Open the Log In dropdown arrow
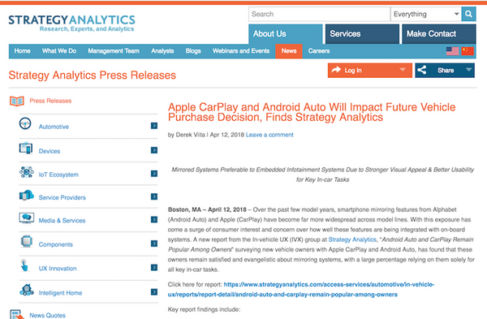 tap(403, 70)
